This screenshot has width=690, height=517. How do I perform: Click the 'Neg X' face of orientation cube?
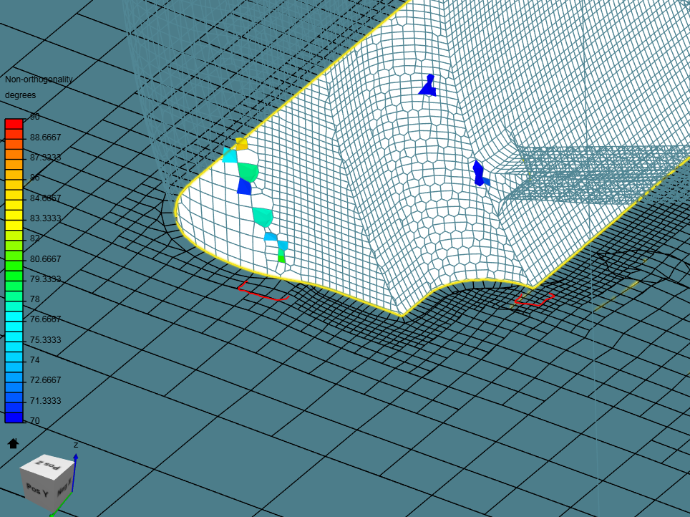(64, 488)
